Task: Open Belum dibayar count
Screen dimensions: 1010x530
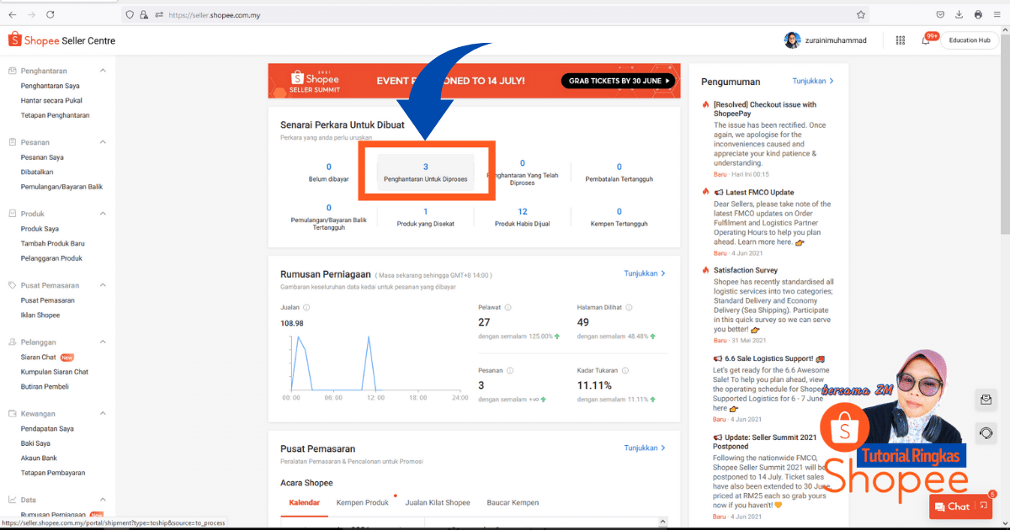Action: pyautogui.click(x=328, y=172)
